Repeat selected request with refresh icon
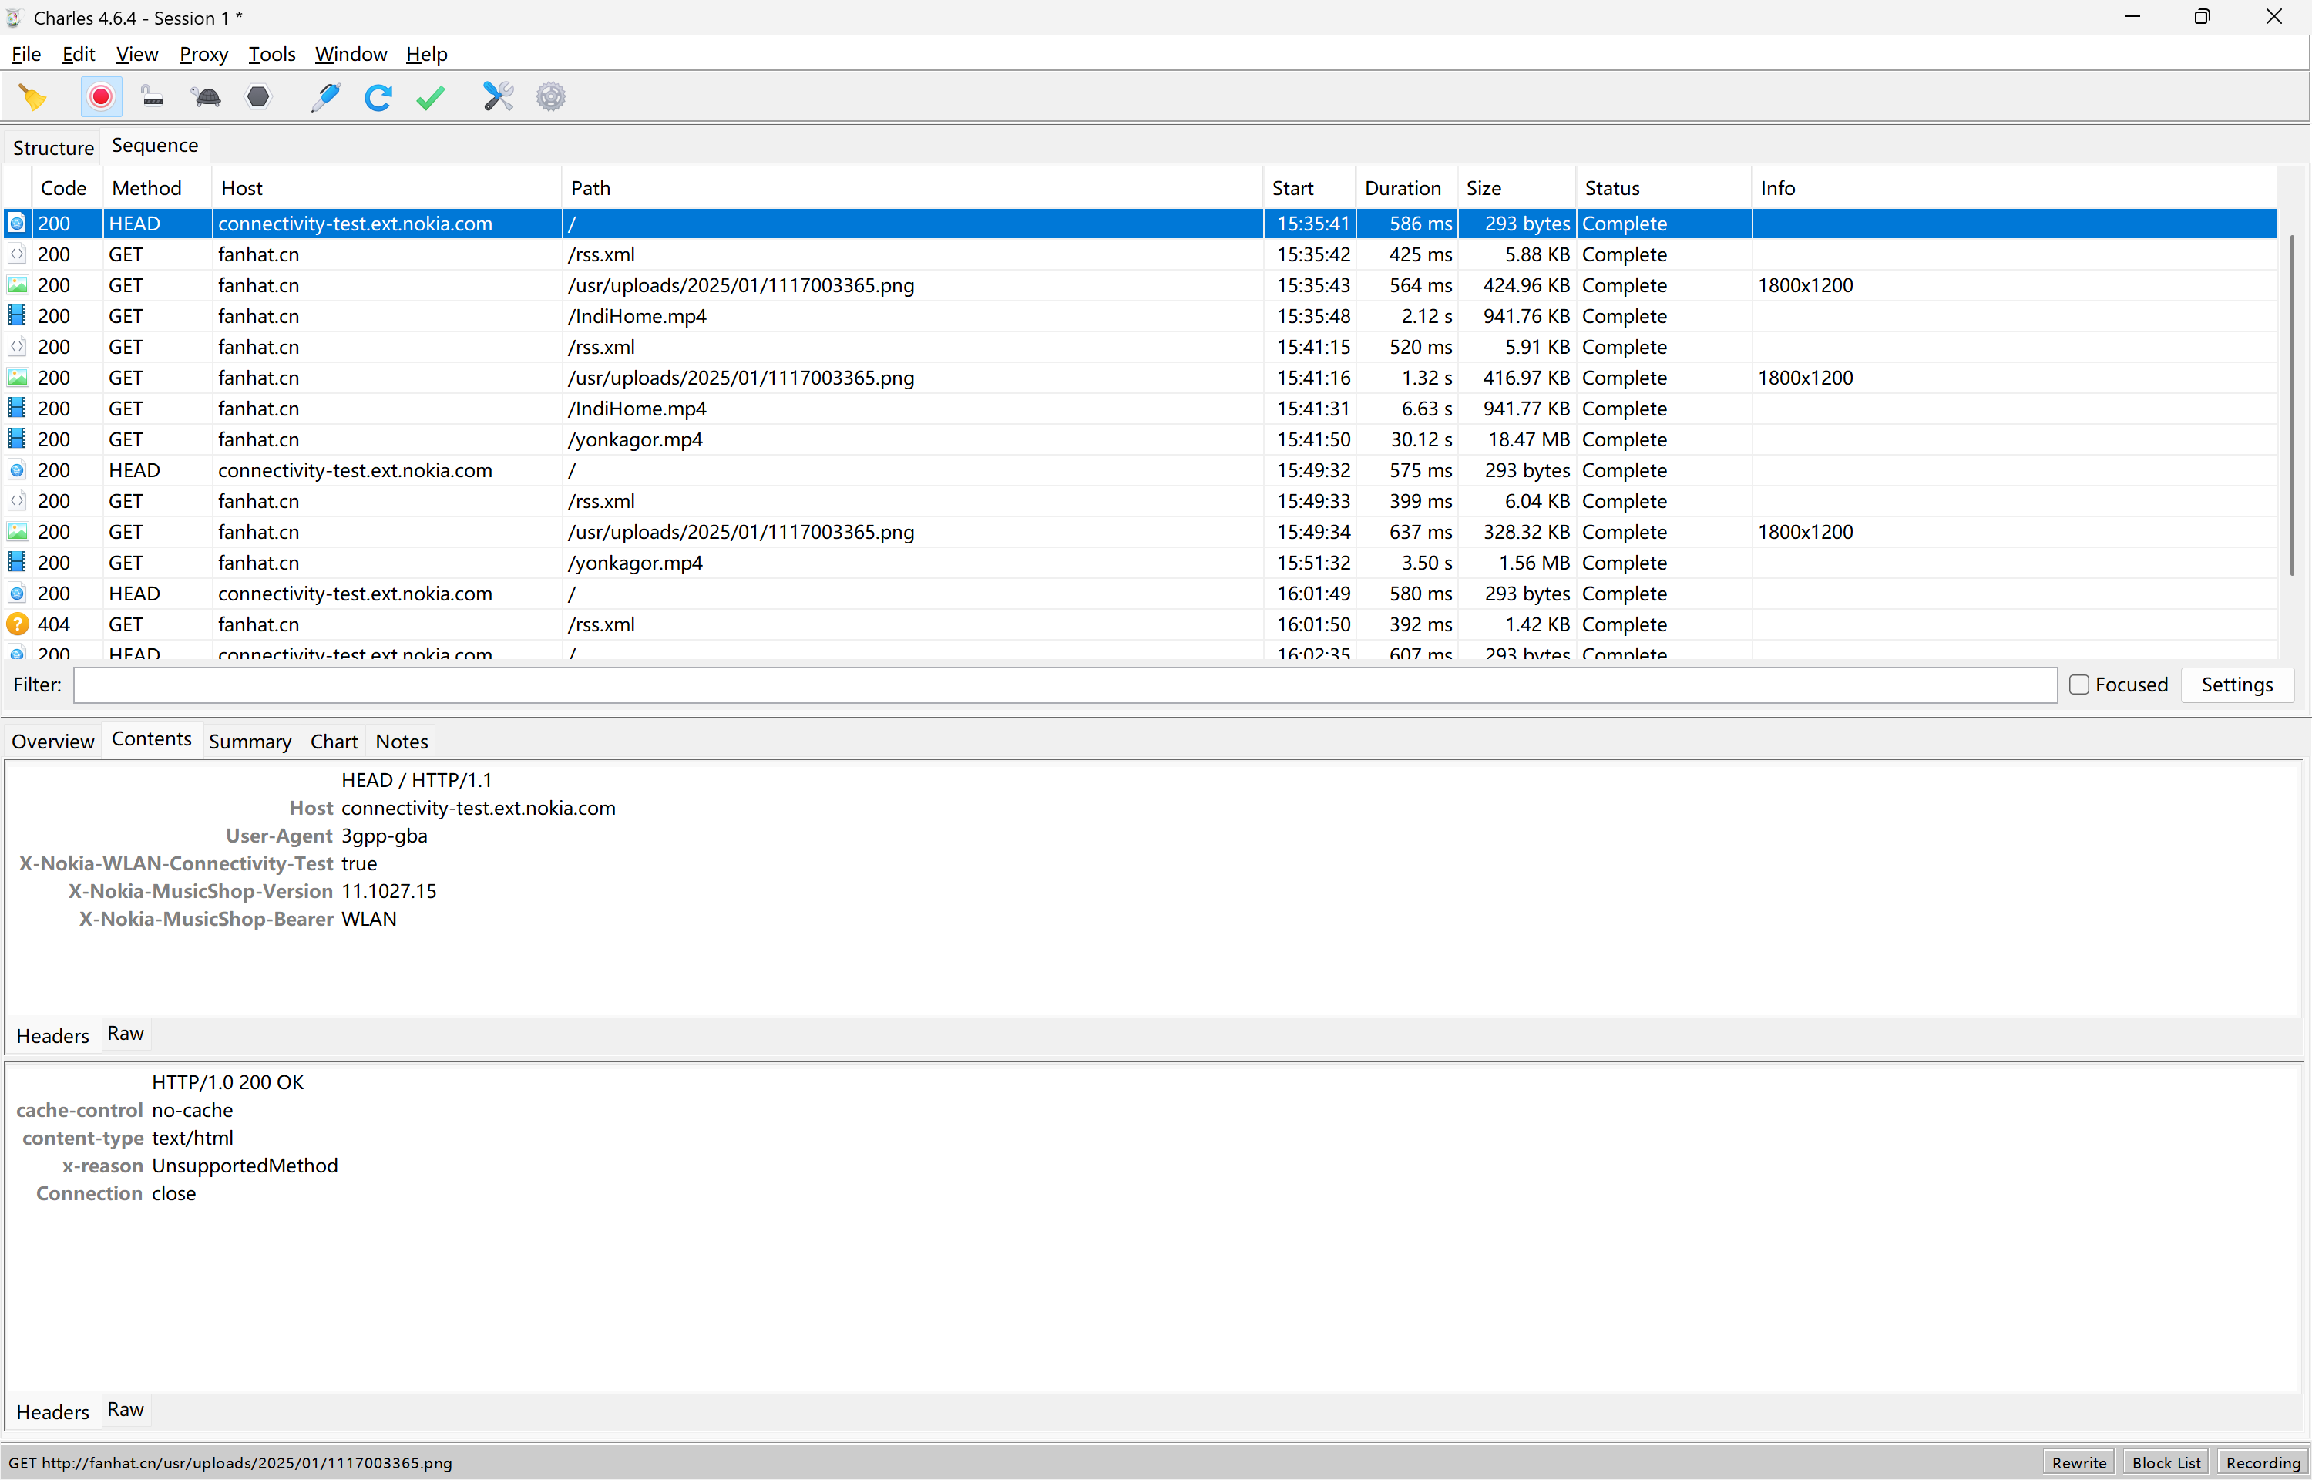This screenshot has width=2312, height=1480. 378,97
